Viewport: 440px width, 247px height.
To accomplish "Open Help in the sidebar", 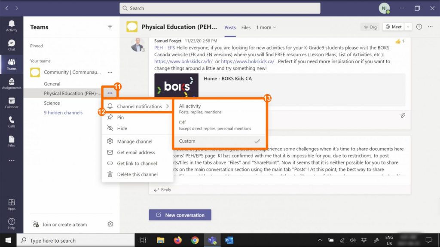I will [x=12, y=224].
